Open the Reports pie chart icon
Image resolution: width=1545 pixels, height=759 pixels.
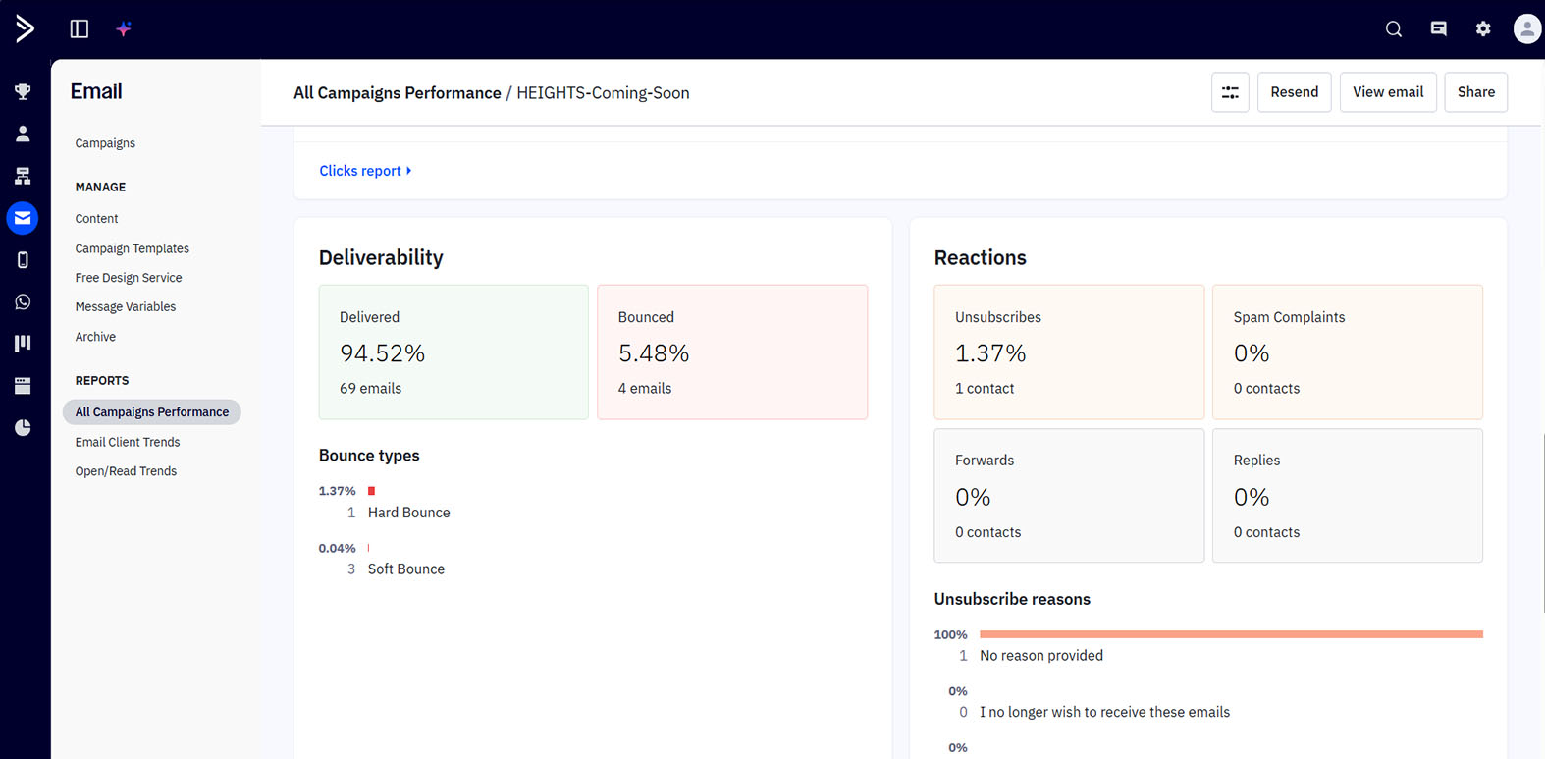pyautogui.click(x=23, y=428)
